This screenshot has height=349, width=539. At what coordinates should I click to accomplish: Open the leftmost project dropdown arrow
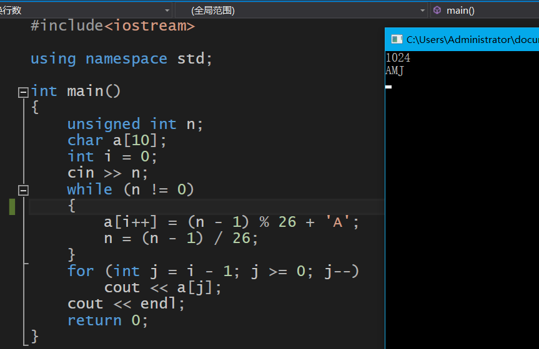167,11
